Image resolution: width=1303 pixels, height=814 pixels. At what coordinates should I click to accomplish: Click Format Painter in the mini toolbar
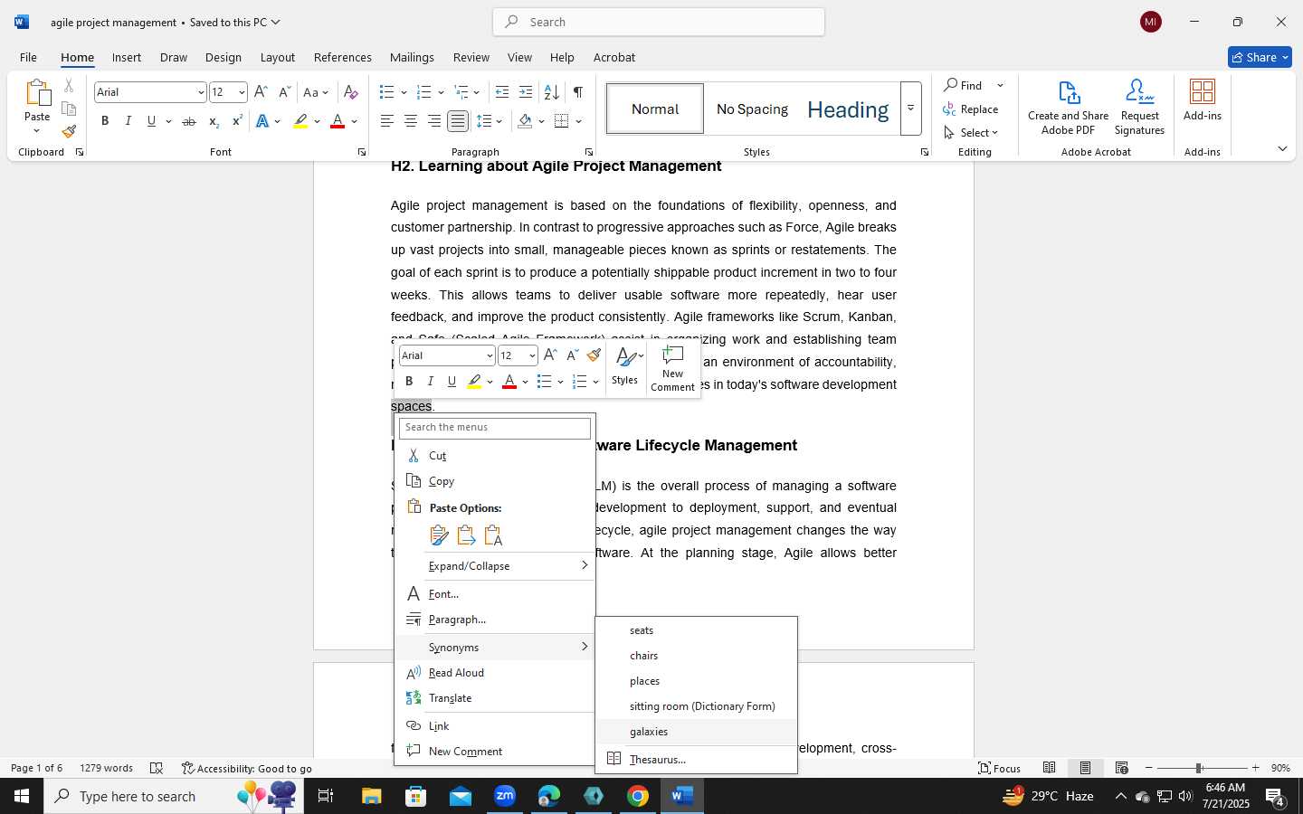tap(594, 355)
